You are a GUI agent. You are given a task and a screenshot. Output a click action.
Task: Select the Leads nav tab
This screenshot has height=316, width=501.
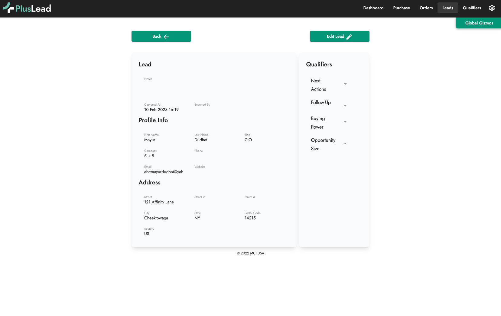(x=447, y=8)
